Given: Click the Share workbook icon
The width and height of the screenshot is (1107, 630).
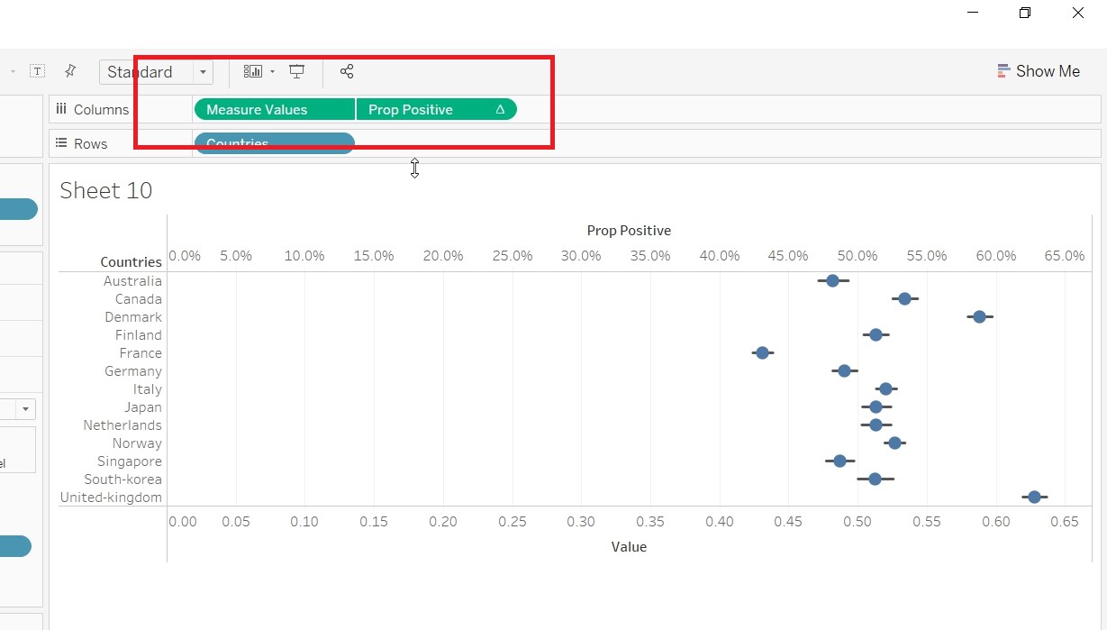Looking at the screenshot, I should 347,71.
